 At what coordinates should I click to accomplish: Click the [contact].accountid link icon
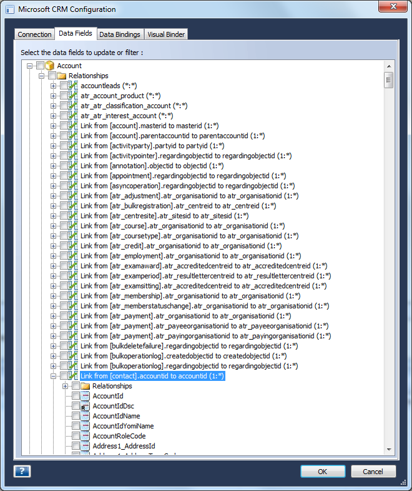click(x=74, y=376)
